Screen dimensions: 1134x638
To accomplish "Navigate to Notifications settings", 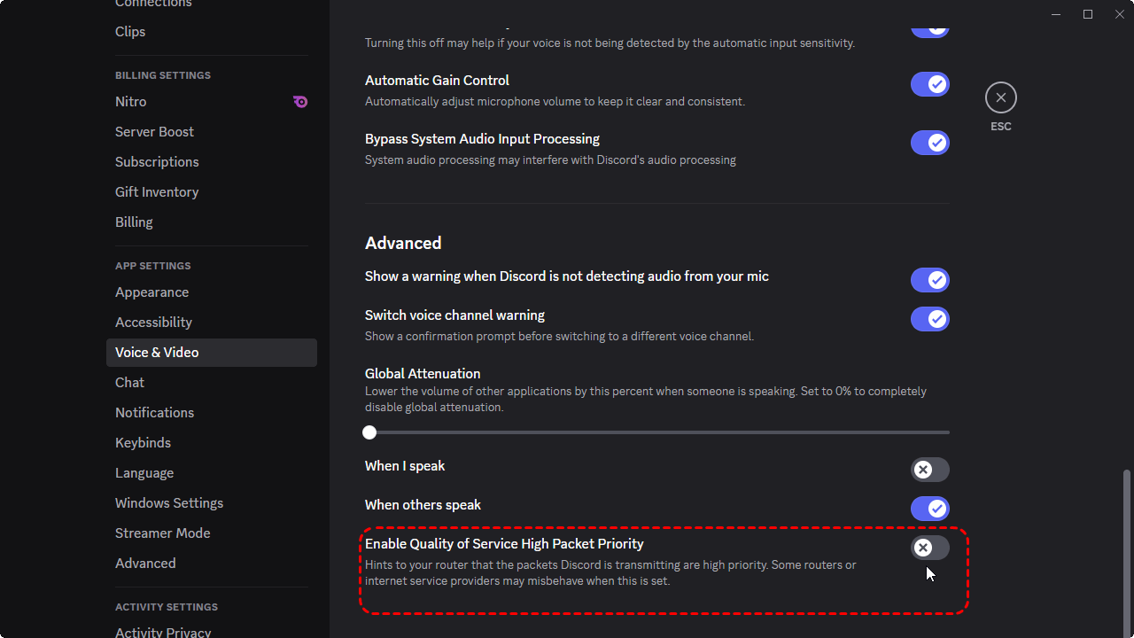I will 154,413.
